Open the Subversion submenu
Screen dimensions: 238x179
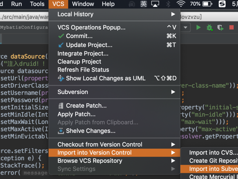tap(114, 92)
